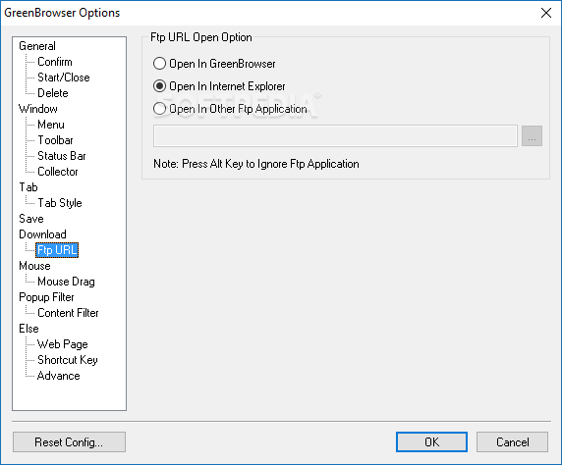562x465 pixels.
Task: Click the Reset Config... button
Action: (69, 442)
